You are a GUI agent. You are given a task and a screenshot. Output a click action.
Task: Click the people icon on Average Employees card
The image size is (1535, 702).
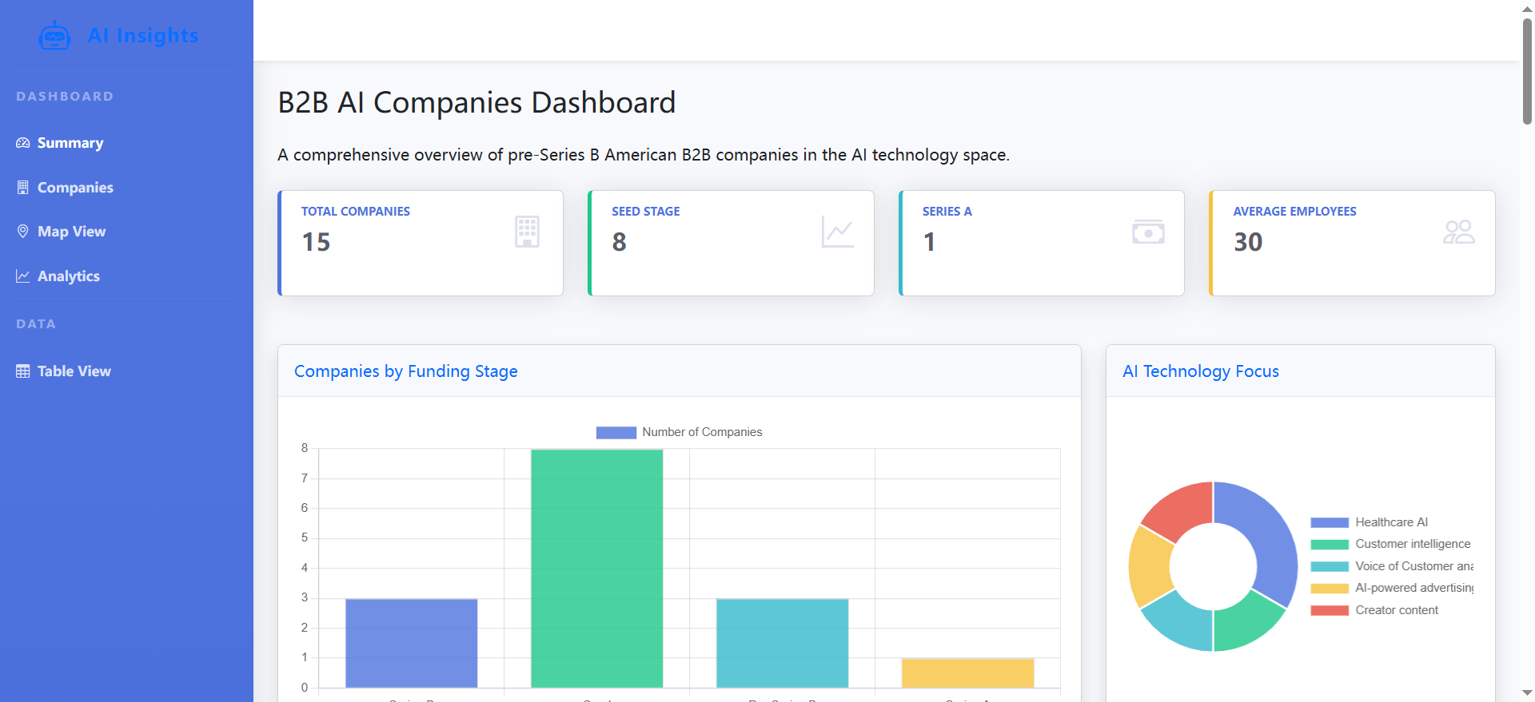point(1458,232)
